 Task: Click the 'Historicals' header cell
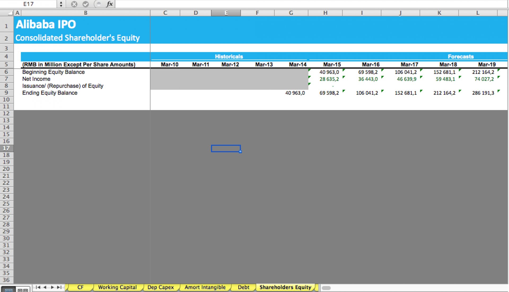click(229, 56)
